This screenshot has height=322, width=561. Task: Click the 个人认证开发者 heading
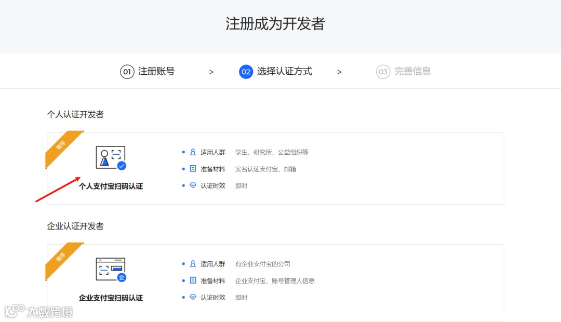tap(75, 114)
